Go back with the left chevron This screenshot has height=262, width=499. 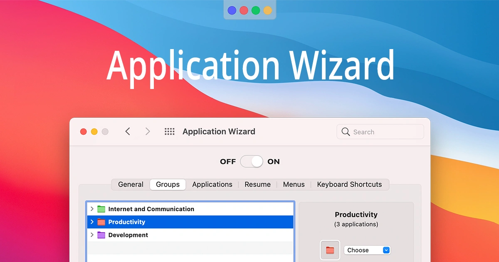coord(128,131)
